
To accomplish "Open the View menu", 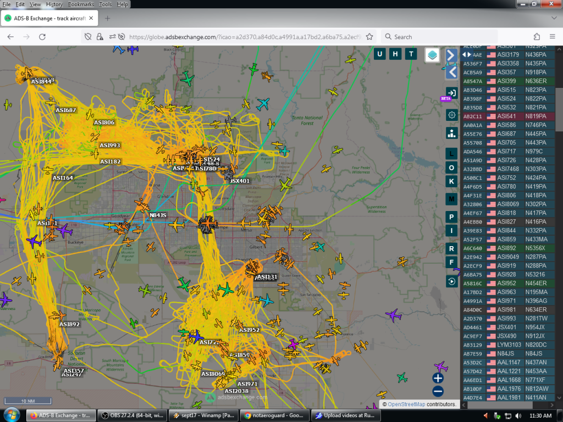I will coord(35,4).
